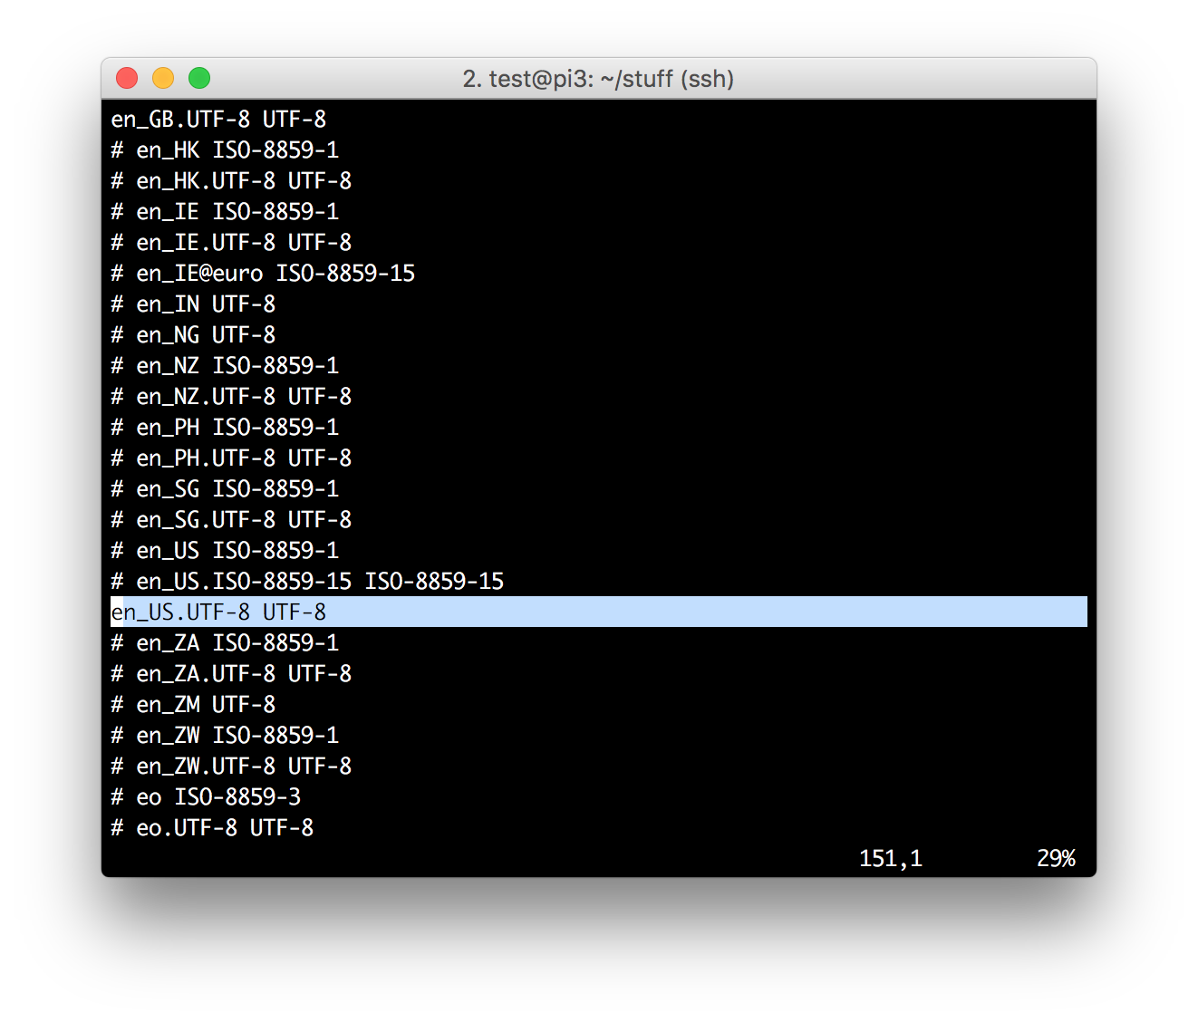Click the line '# en_SG ISO-8859-1'
Viewport: 1198px width, 1022px height.
pyautogui.click(x=225, y=489)
